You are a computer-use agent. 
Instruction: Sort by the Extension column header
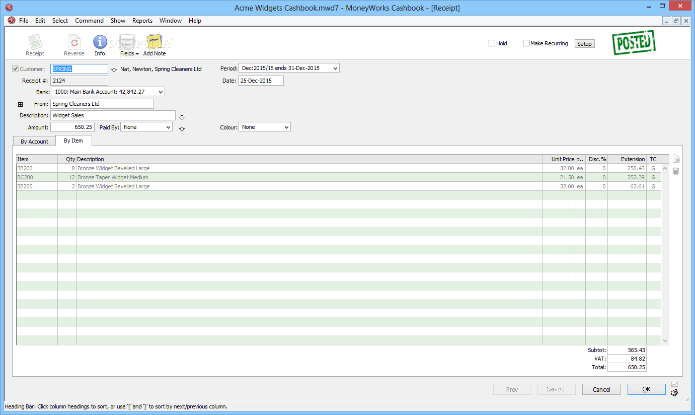627,159
